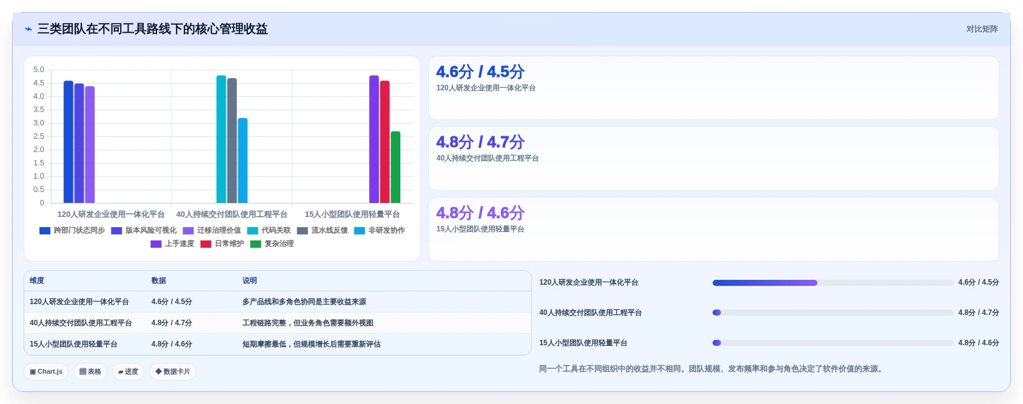Click the green 复杂治理 bar in chart
Image resolution: width=1023 pixels, height=404 pixels.
point(395,167)
